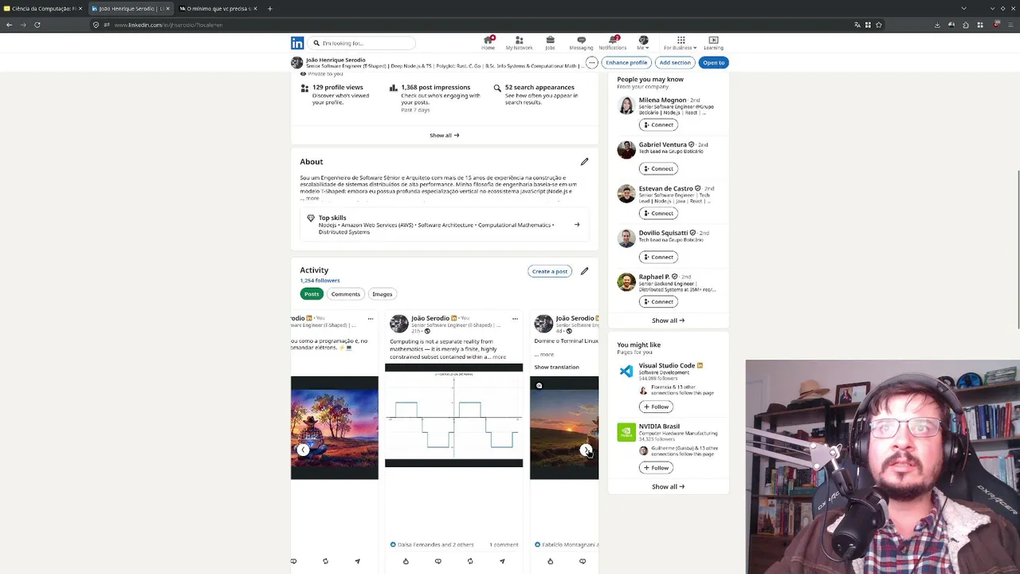1020x574 pixels.
Task: Click Create a post
Action: point(550,271)
